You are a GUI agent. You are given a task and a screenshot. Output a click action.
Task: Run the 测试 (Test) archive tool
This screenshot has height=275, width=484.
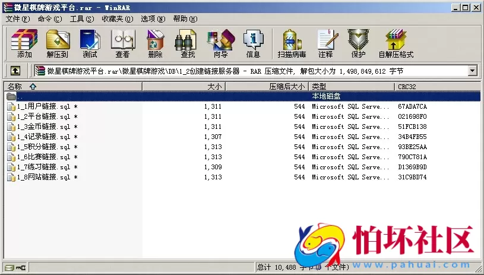tap(90, 43)
